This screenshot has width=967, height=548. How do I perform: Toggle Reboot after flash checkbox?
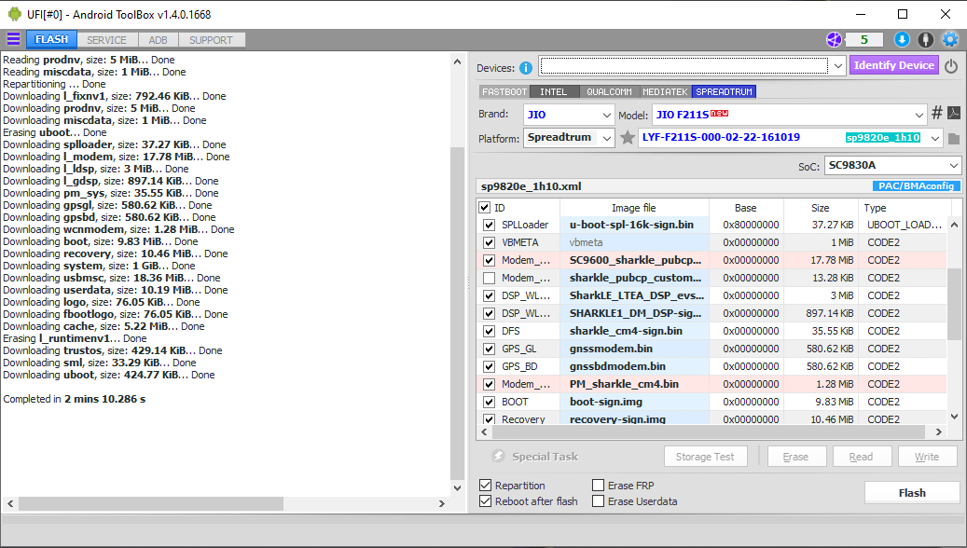click(485, 501)
